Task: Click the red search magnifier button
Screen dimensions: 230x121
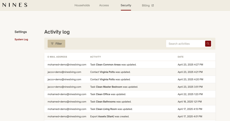Action: [x=208, y=44]
